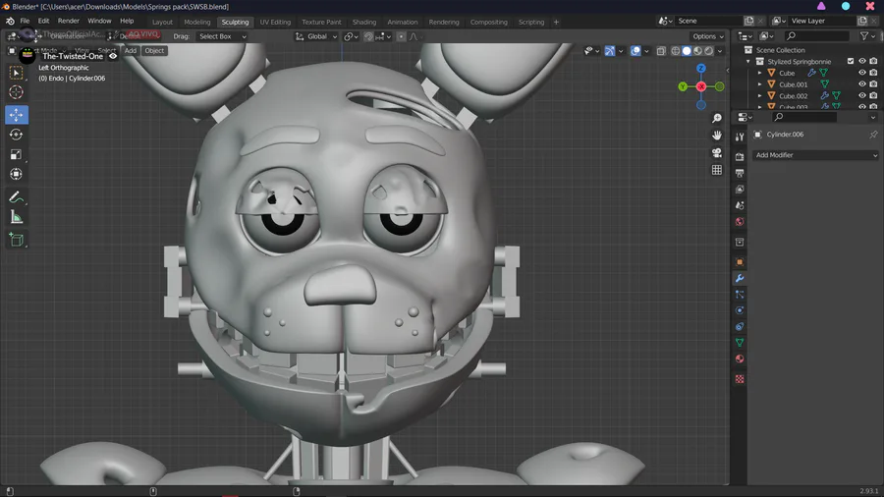This screenshot has width=884, height=497.
Task: Toggle camera view in viewport
Action: (717, 153)
